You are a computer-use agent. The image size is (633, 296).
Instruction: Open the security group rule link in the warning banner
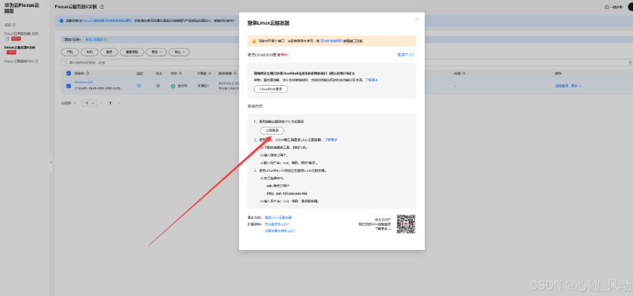click(332, 41)
